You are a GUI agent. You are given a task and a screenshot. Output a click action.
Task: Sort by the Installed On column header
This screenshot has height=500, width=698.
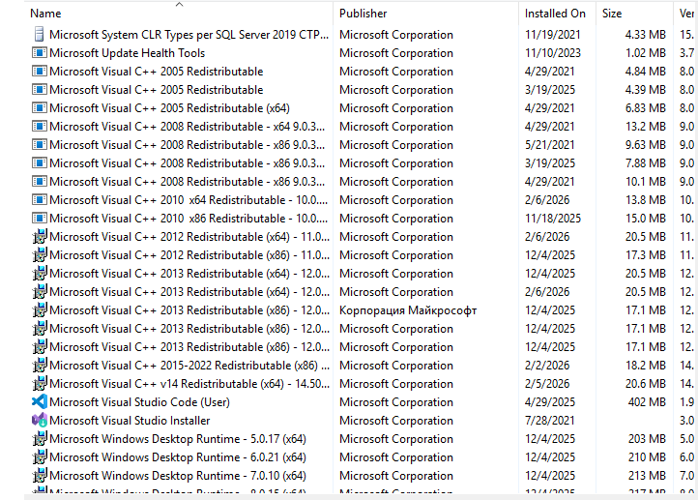pos(555,14)
